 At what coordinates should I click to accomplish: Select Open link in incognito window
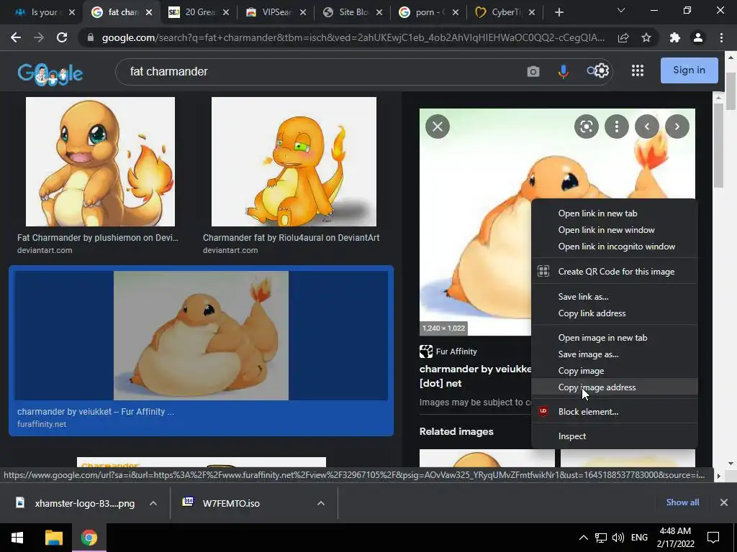click(x=615, y=247)
